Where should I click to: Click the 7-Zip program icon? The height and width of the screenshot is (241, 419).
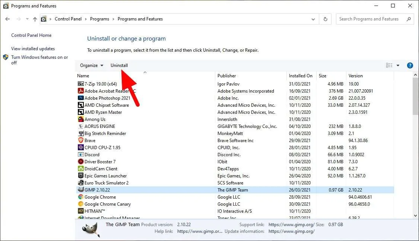[x=80, y=84]
